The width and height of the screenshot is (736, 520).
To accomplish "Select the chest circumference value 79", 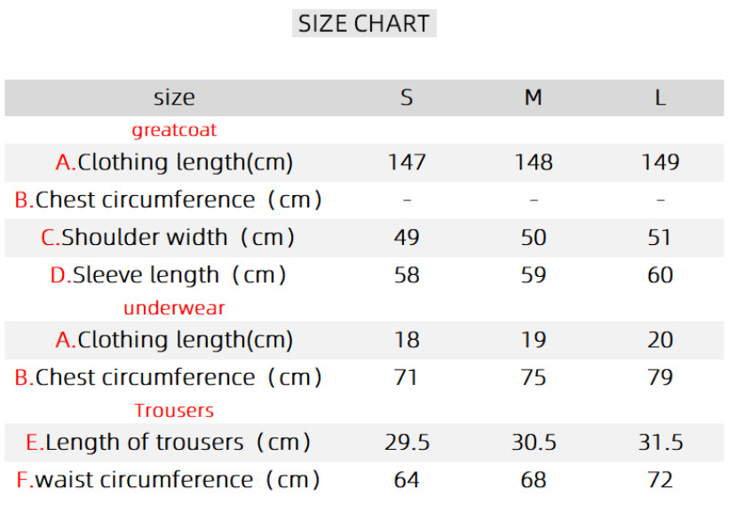I will (660, 377).
